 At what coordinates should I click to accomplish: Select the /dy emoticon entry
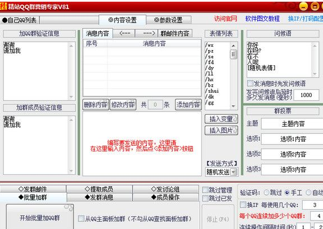pyautogui.click(x=209, y=68)
